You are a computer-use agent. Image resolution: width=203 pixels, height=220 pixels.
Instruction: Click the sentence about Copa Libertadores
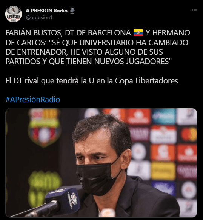coord(92,81)
